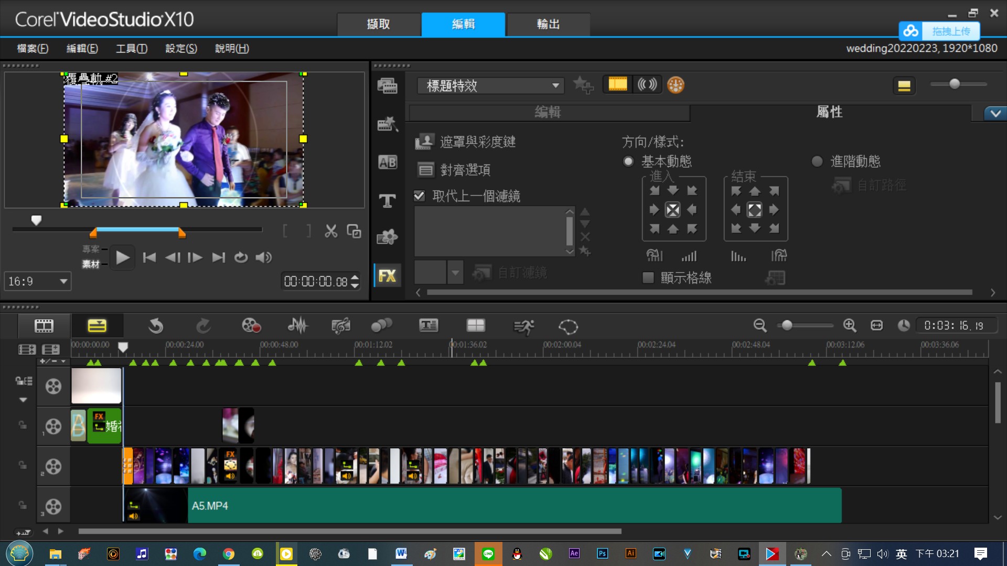Open the Transition library AB icon
This screenshot has height=566, width=1007.
pyautogui.click(x=387, y=162)
